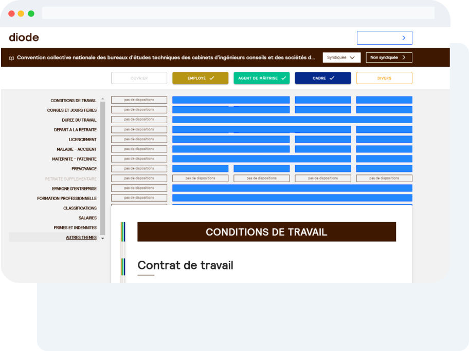Image resolution: width=469 pixels, height=351 pixels.
Task: Click the chevron arrow in top-right box
Action: (x=404, y=38)
